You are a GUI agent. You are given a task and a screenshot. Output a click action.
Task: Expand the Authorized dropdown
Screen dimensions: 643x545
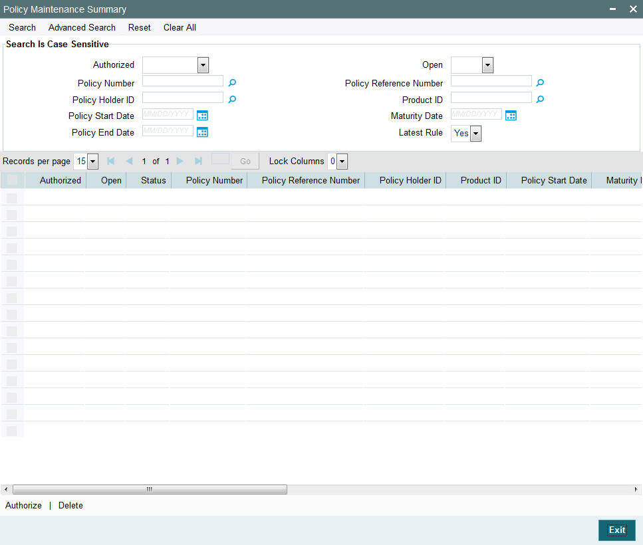tap(203, 65)
